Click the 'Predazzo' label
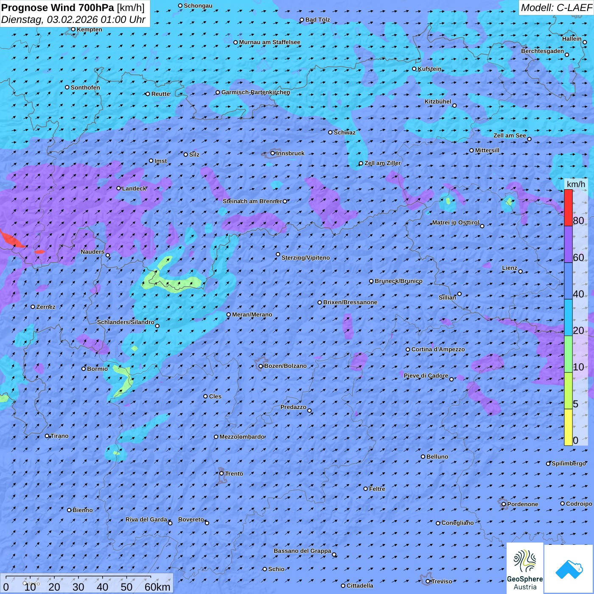Viewport: 594px width, 594px height. 293,407
